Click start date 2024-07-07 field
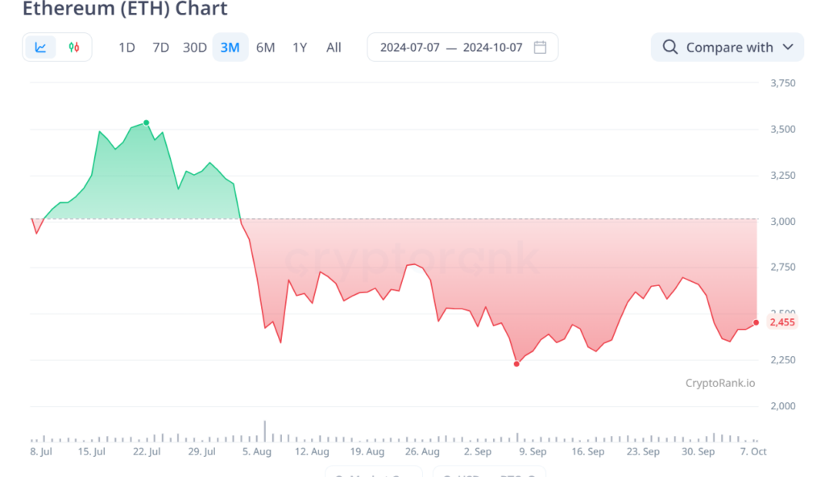 click(410, 48)
